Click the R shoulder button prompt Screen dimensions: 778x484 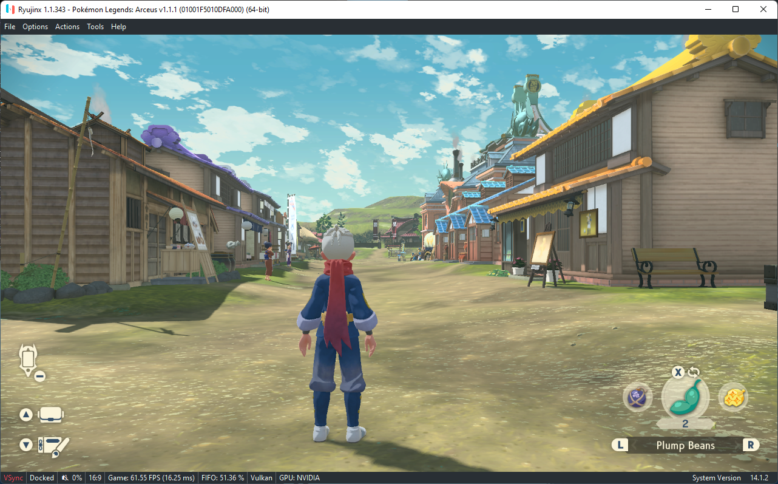(751, 445)
